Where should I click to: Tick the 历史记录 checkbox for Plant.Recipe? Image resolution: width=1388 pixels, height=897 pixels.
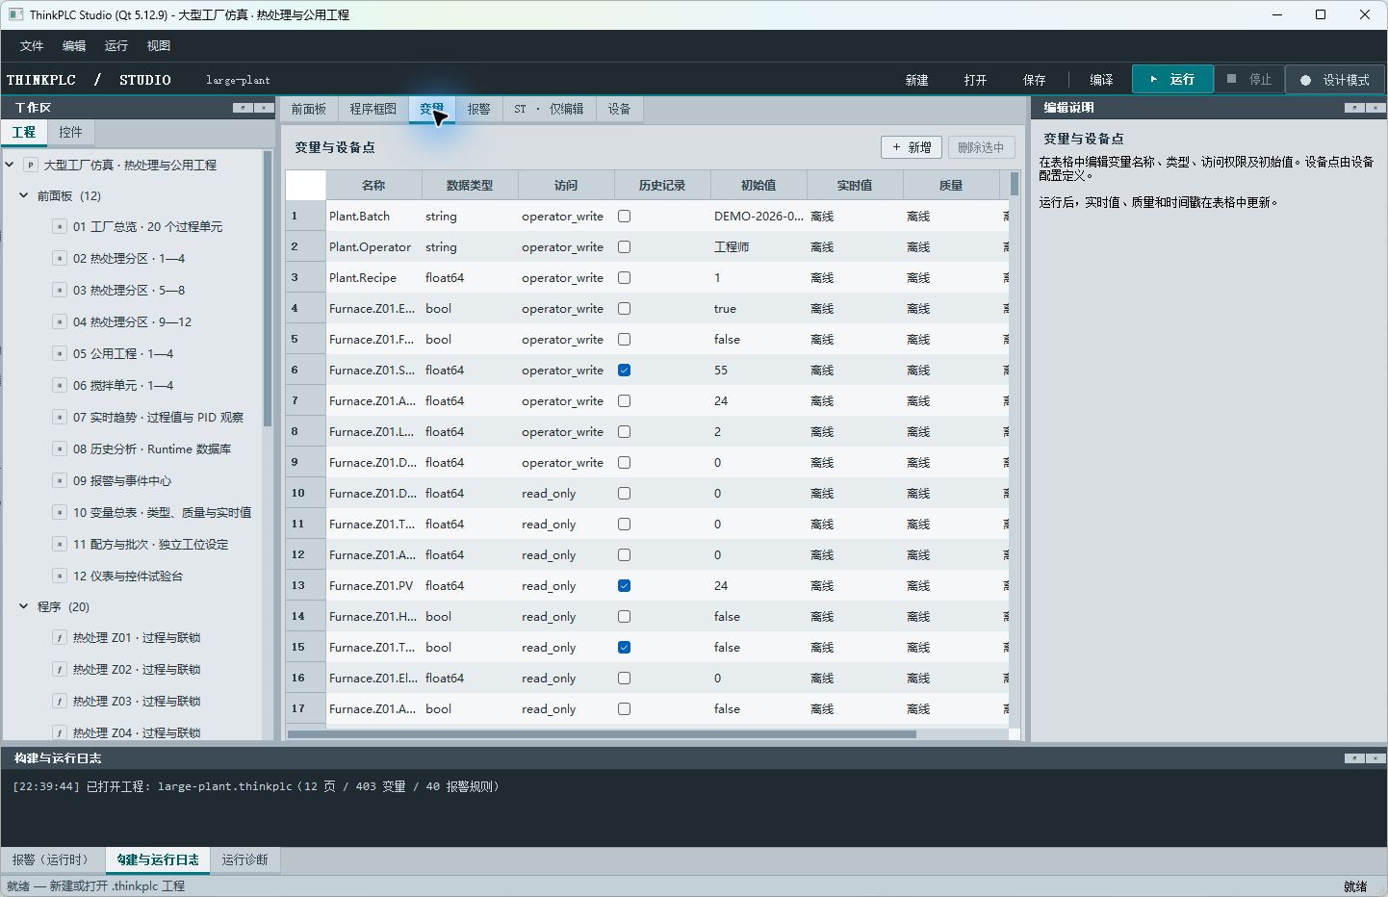pos(624,278)
